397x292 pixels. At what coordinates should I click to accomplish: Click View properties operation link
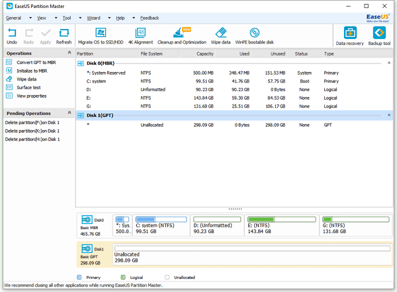(x=32, y=96)
